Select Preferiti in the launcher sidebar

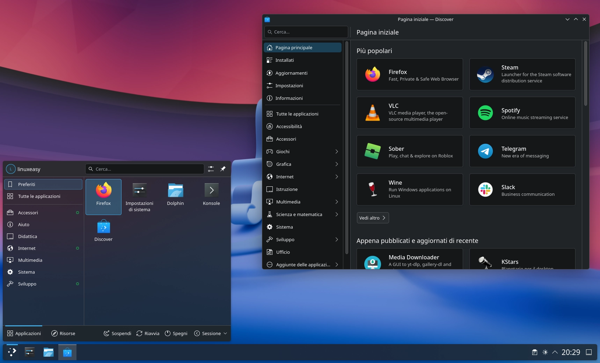tap(43, 184)
